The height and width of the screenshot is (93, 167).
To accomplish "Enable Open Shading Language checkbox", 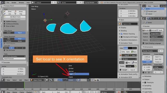I will [144, 43].
